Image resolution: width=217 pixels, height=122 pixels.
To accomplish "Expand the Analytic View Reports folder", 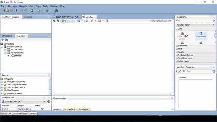I will (2, 82).
